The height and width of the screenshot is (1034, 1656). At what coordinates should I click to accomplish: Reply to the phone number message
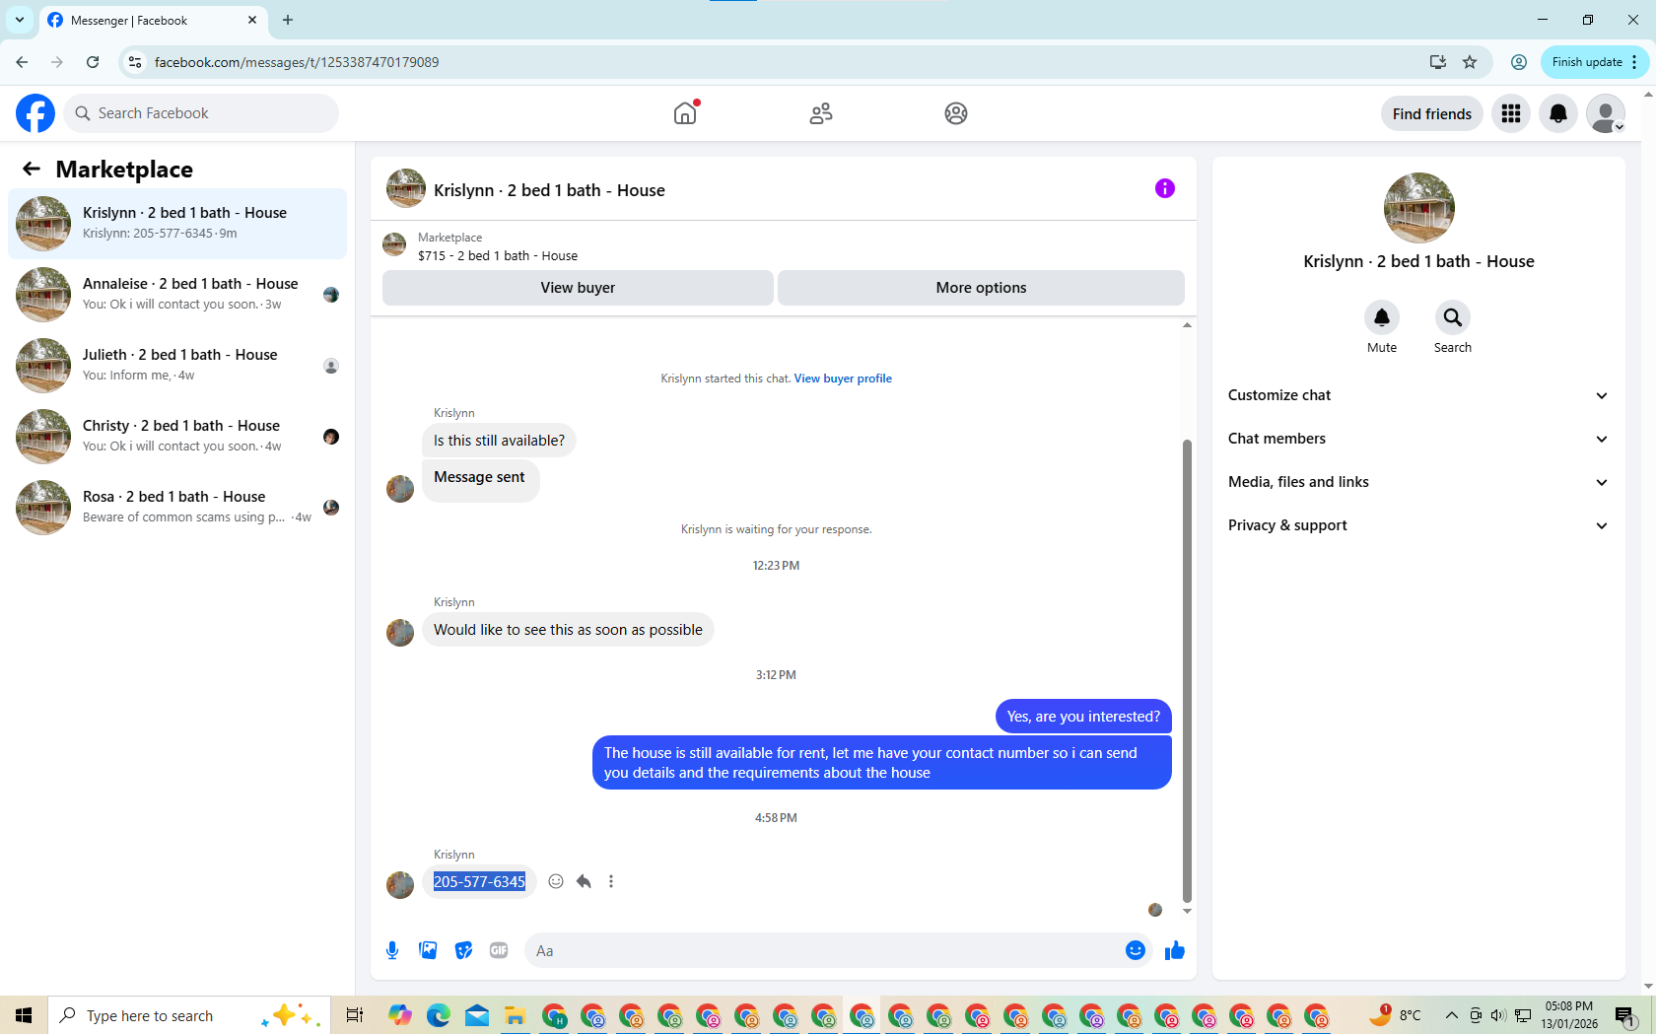(x=584, y=881)
